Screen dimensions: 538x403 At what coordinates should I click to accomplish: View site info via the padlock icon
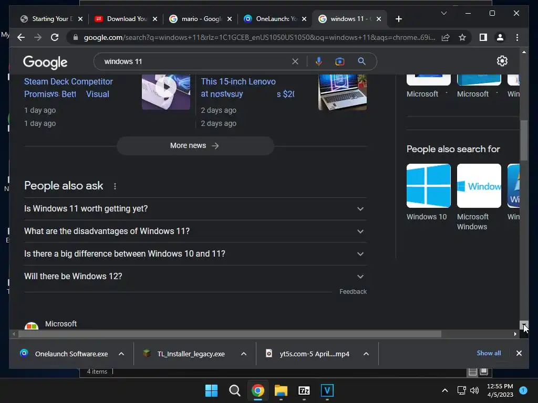tap(76, 37)
